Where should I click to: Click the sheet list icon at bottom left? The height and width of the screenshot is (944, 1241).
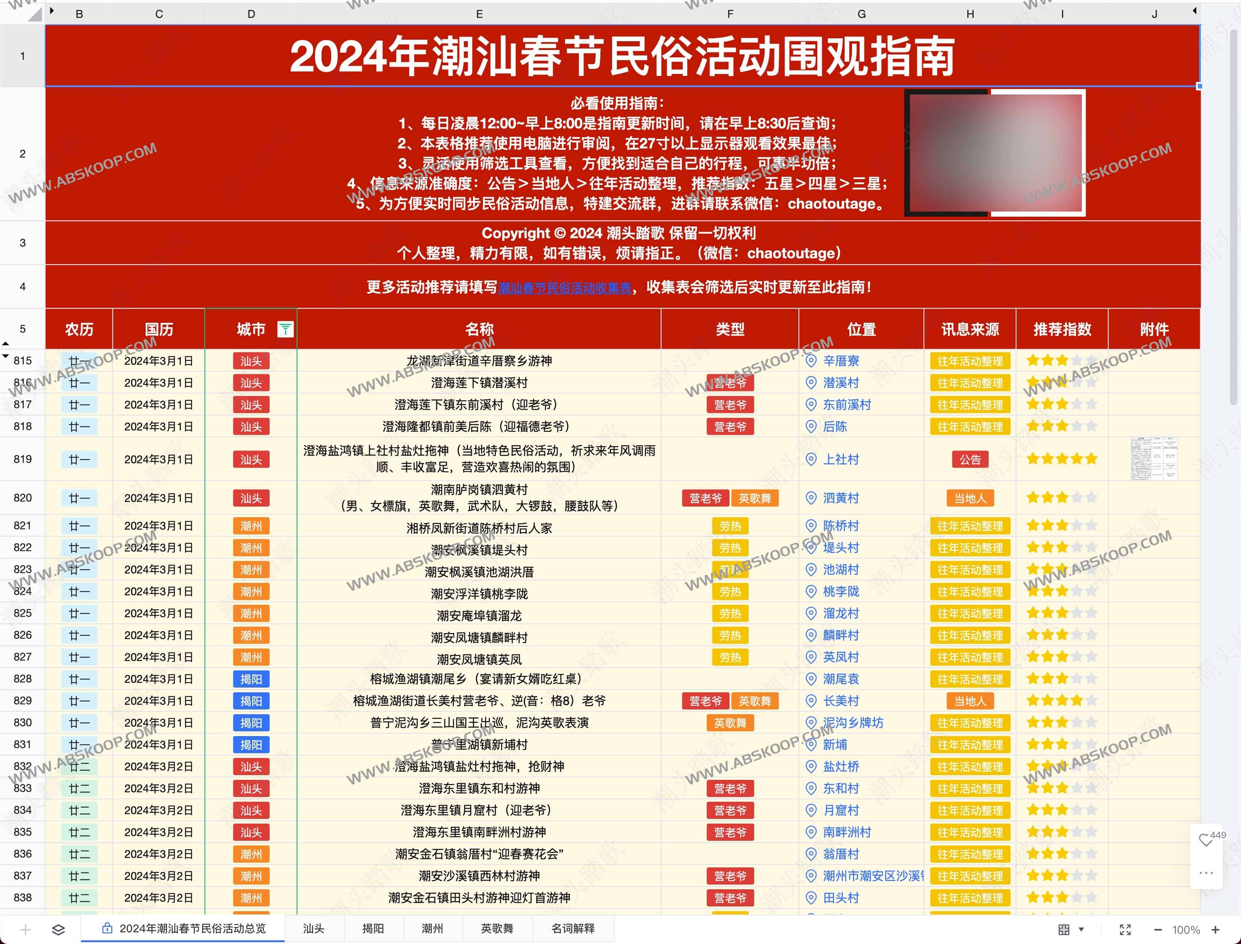click(58, 929)
